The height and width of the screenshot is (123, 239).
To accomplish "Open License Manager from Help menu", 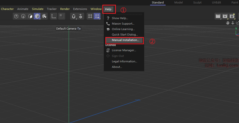I will [x=124, y=50].
